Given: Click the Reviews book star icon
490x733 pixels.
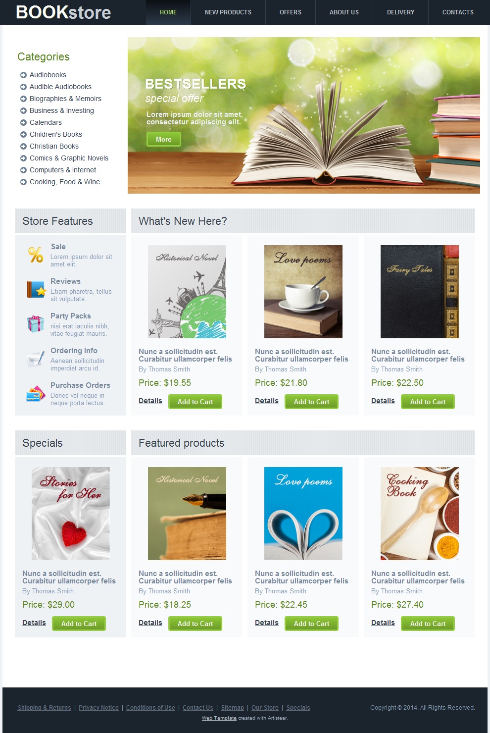Looking at the screenshot, I should pyautogui.click(x=36, y=289).
